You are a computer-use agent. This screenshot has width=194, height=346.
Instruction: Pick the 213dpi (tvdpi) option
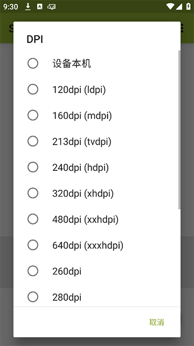click(x=97, y=142)
